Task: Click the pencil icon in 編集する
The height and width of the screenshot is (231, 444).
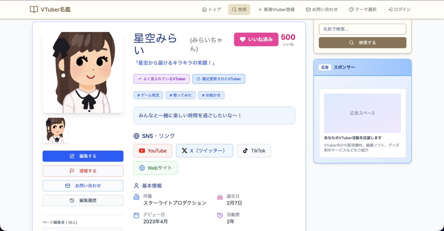Action: click(72, 156)
